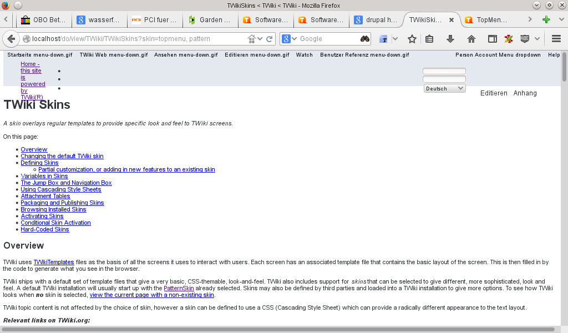Viewport: 568px width, 333px height.
Task: Expand the Deutsch language dropdown
Action: pos(444,88)
